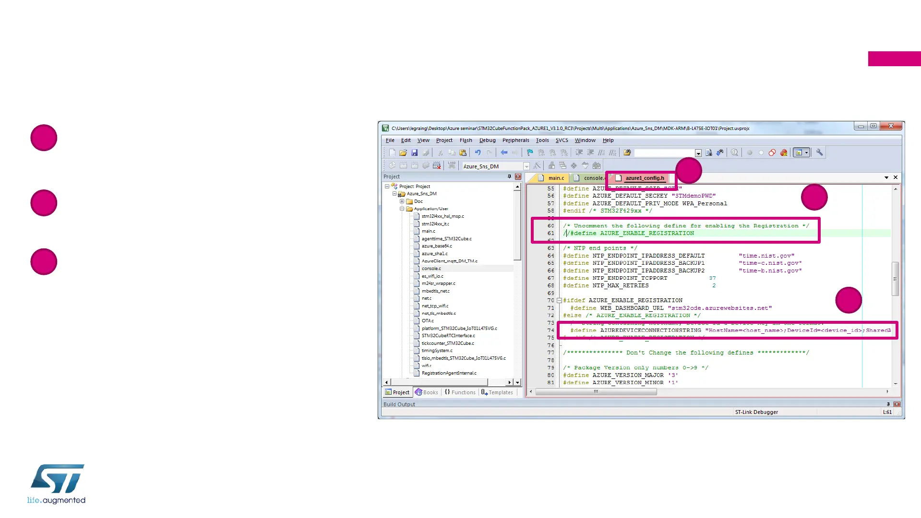Viewport: 921px width, 518px height.
Task: Click the Incremental Find binoculars-arrow icon
Action: [x=720, y=153]
